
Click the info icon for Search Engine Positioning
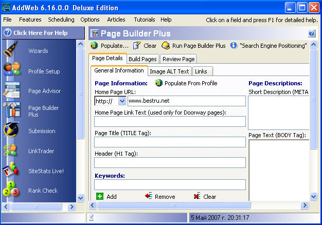(234, 45)
